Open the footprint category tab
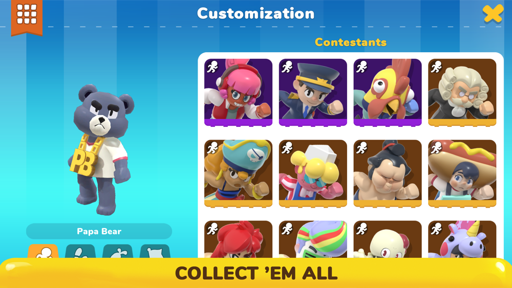512x288 pixels. click(x=80, y=252)
